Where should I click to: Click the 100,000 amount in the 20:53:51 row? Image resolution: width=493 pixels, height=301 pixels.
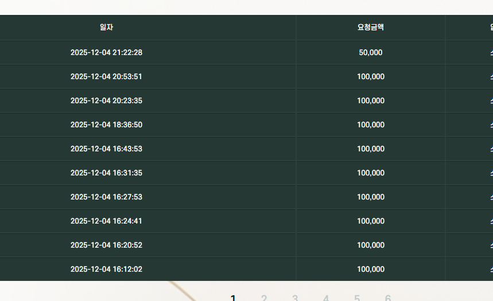[x=370, y=77]
